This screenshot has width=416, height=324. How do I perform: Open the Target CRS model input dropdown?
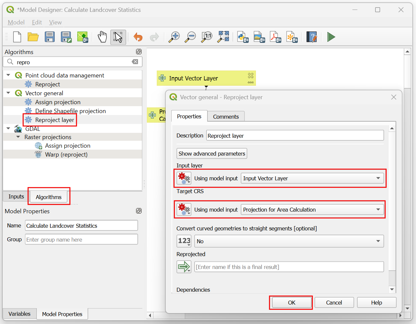pos(312,210)
